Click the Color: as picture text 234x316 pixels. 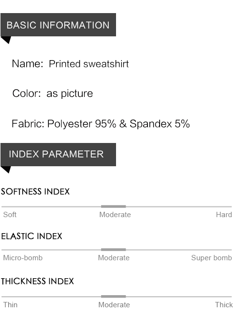53,94
